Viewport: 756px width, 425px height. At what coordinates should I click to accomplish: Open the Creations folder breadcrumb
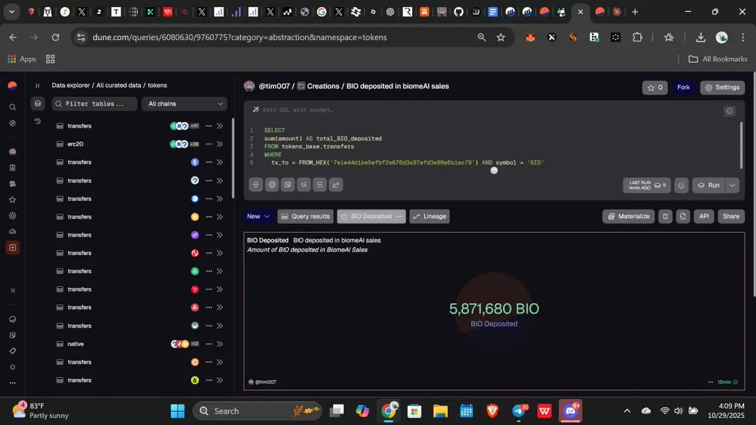tap(318, 86)
